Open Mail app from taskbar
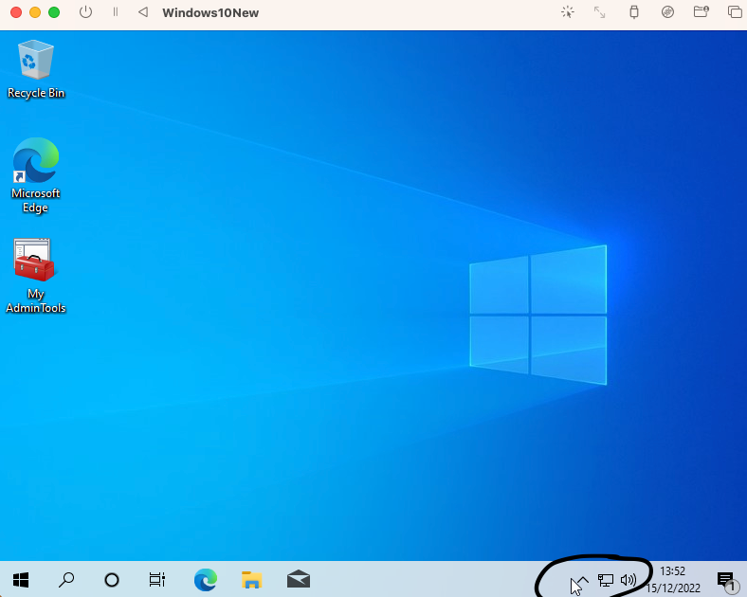 (x=299, y=580)
